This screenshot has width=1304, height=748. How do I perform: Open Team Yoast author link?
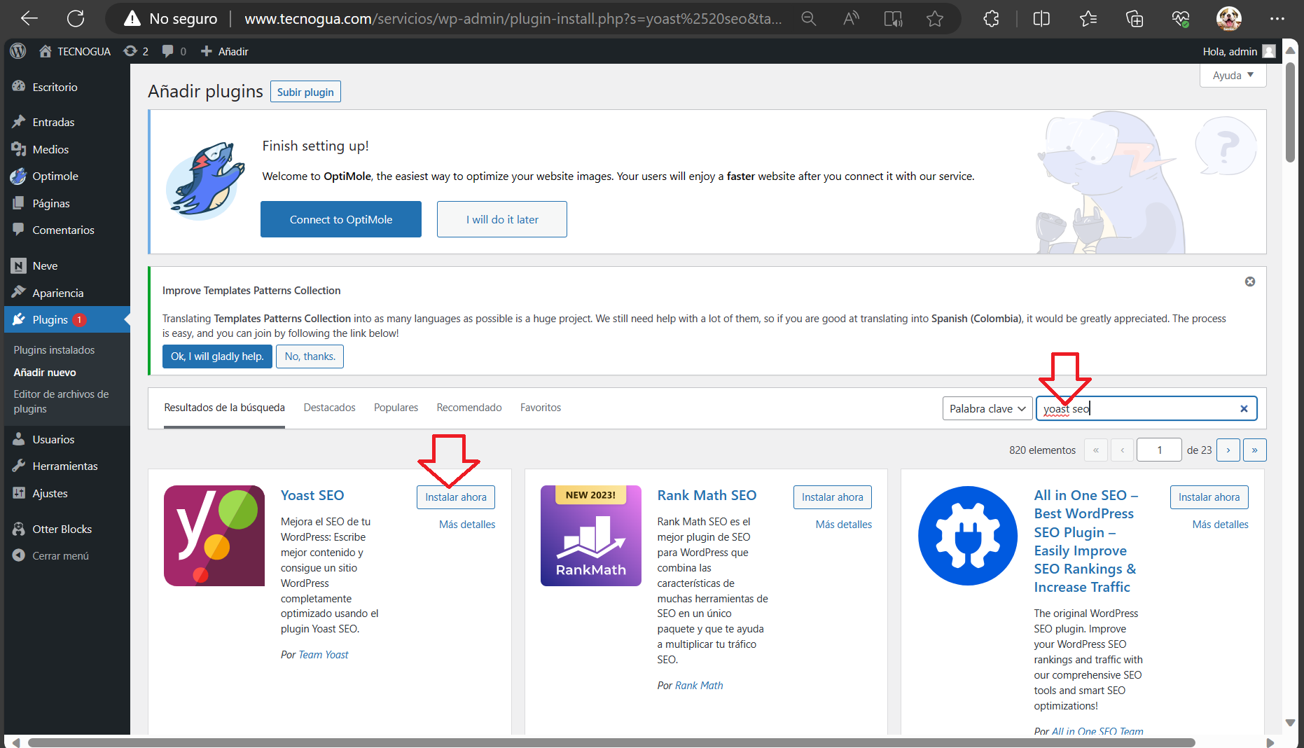(x=324, y=654)
